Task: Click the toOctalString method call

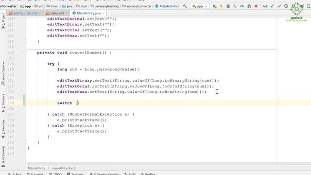Action: pos(178,87)
